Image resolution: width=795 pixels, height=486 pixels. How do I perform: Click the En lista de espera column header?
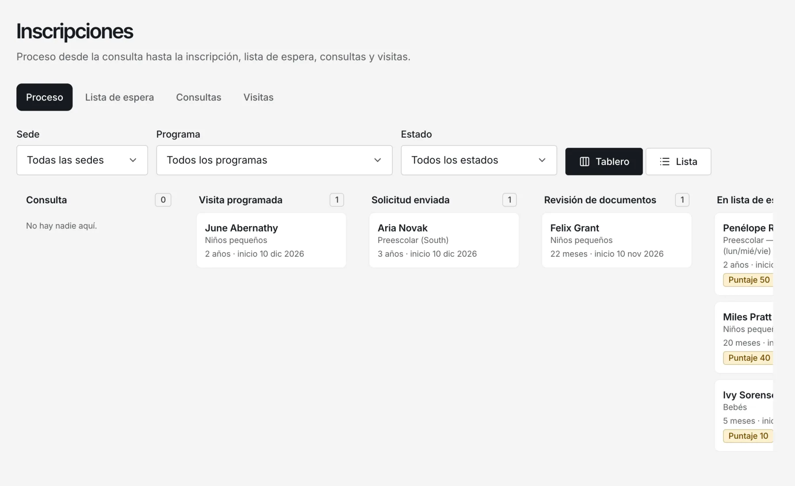tap(745, 200)
